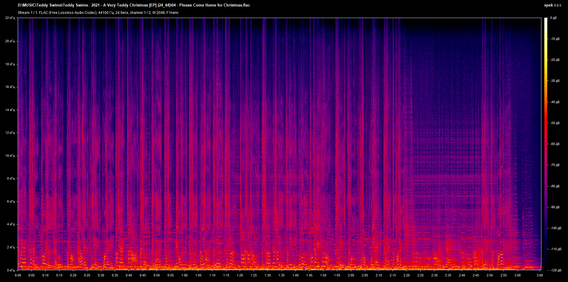Image resolution: width=568 pixels, height=282 pixels.
Task: Click the 14 кГц frequency axis label
Action: pos(10,110)
